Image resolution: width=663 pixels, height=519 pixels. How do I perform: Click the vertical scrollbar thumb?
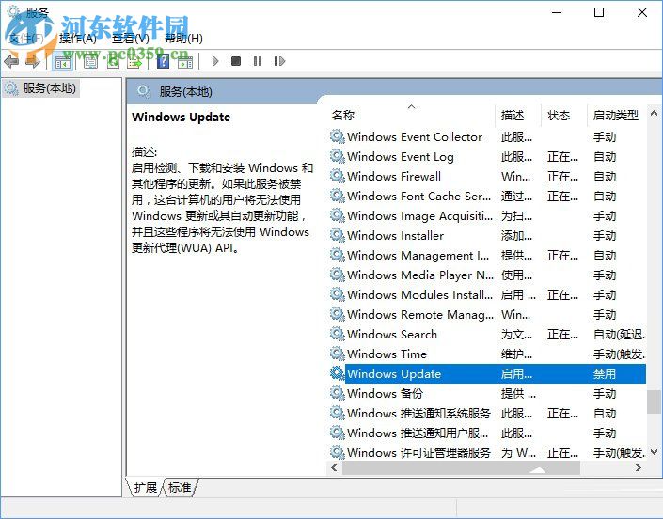click(654, 401)
